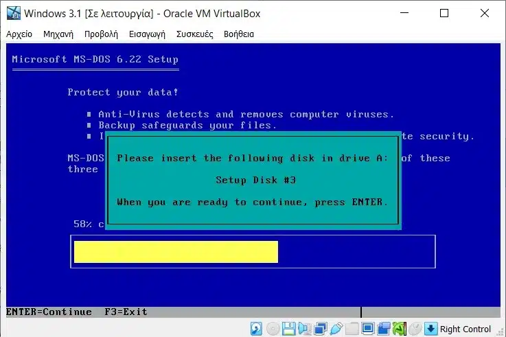Click the display monitor status icon

tap(367, 329)
